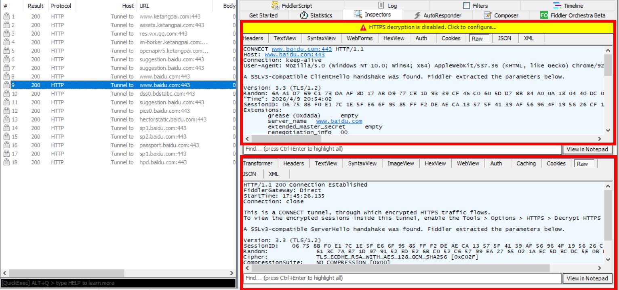Image resolution: width=619 pixels, height=290 pixels.
Task: Open request HexView inspector tab
Action: pos(394,38)
